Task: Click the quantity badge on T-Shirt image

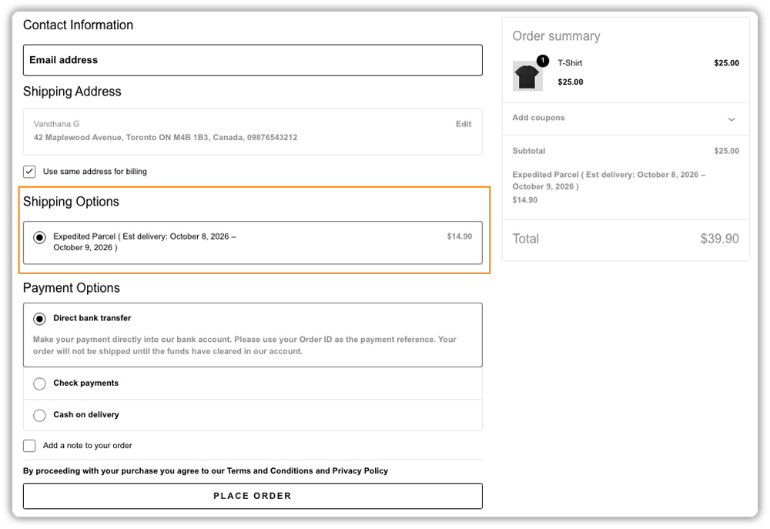Action: tap(543, 60)
